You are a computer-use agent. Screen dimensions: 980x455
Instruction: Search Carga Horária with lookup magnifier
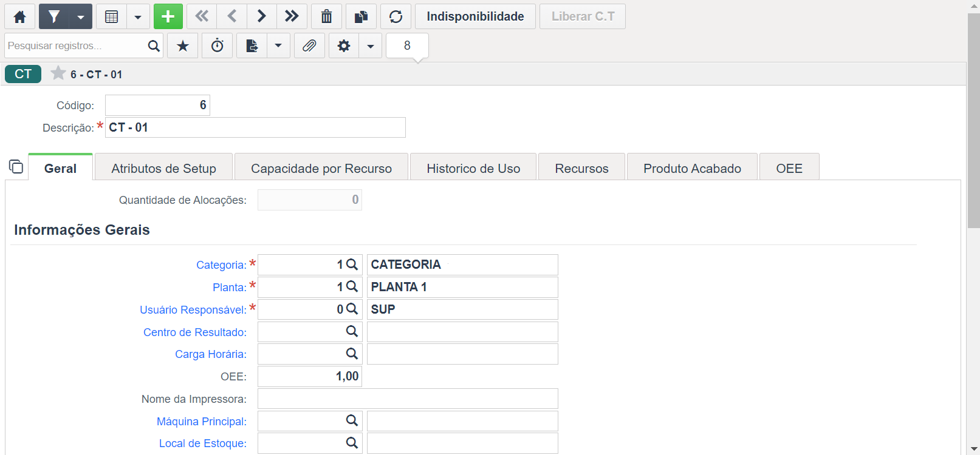(352, 354)
